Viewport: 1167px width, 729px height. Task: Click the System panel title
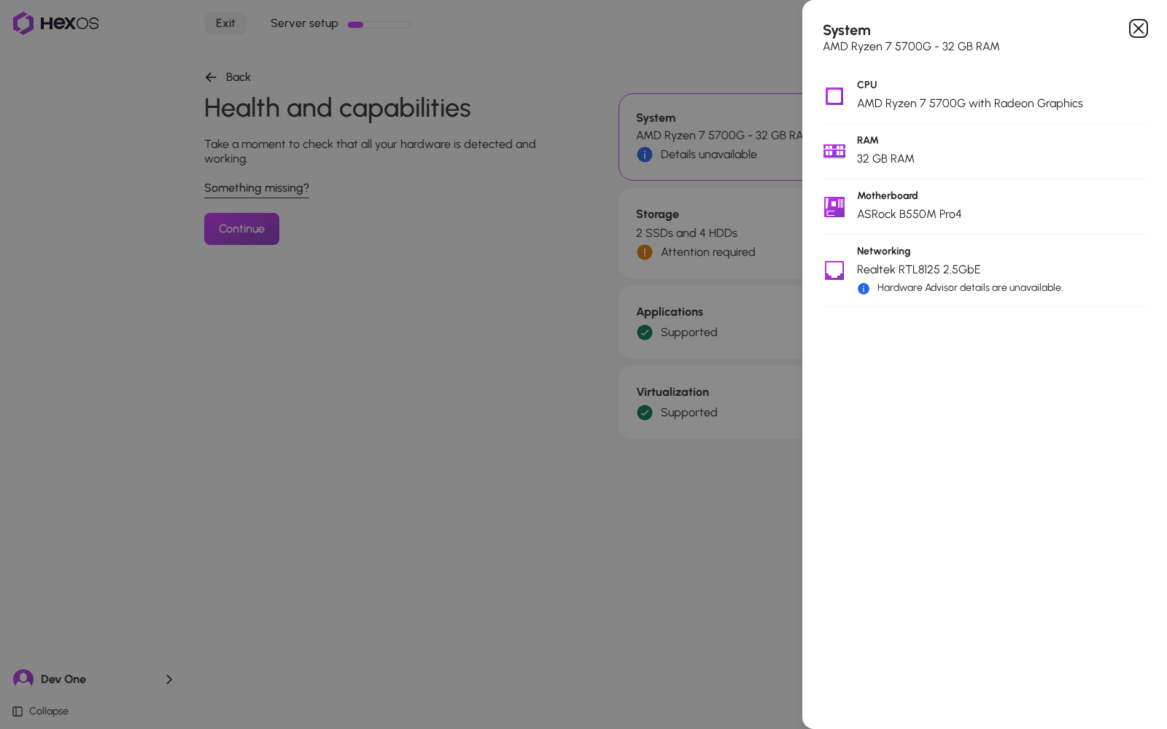click(847, 31)
